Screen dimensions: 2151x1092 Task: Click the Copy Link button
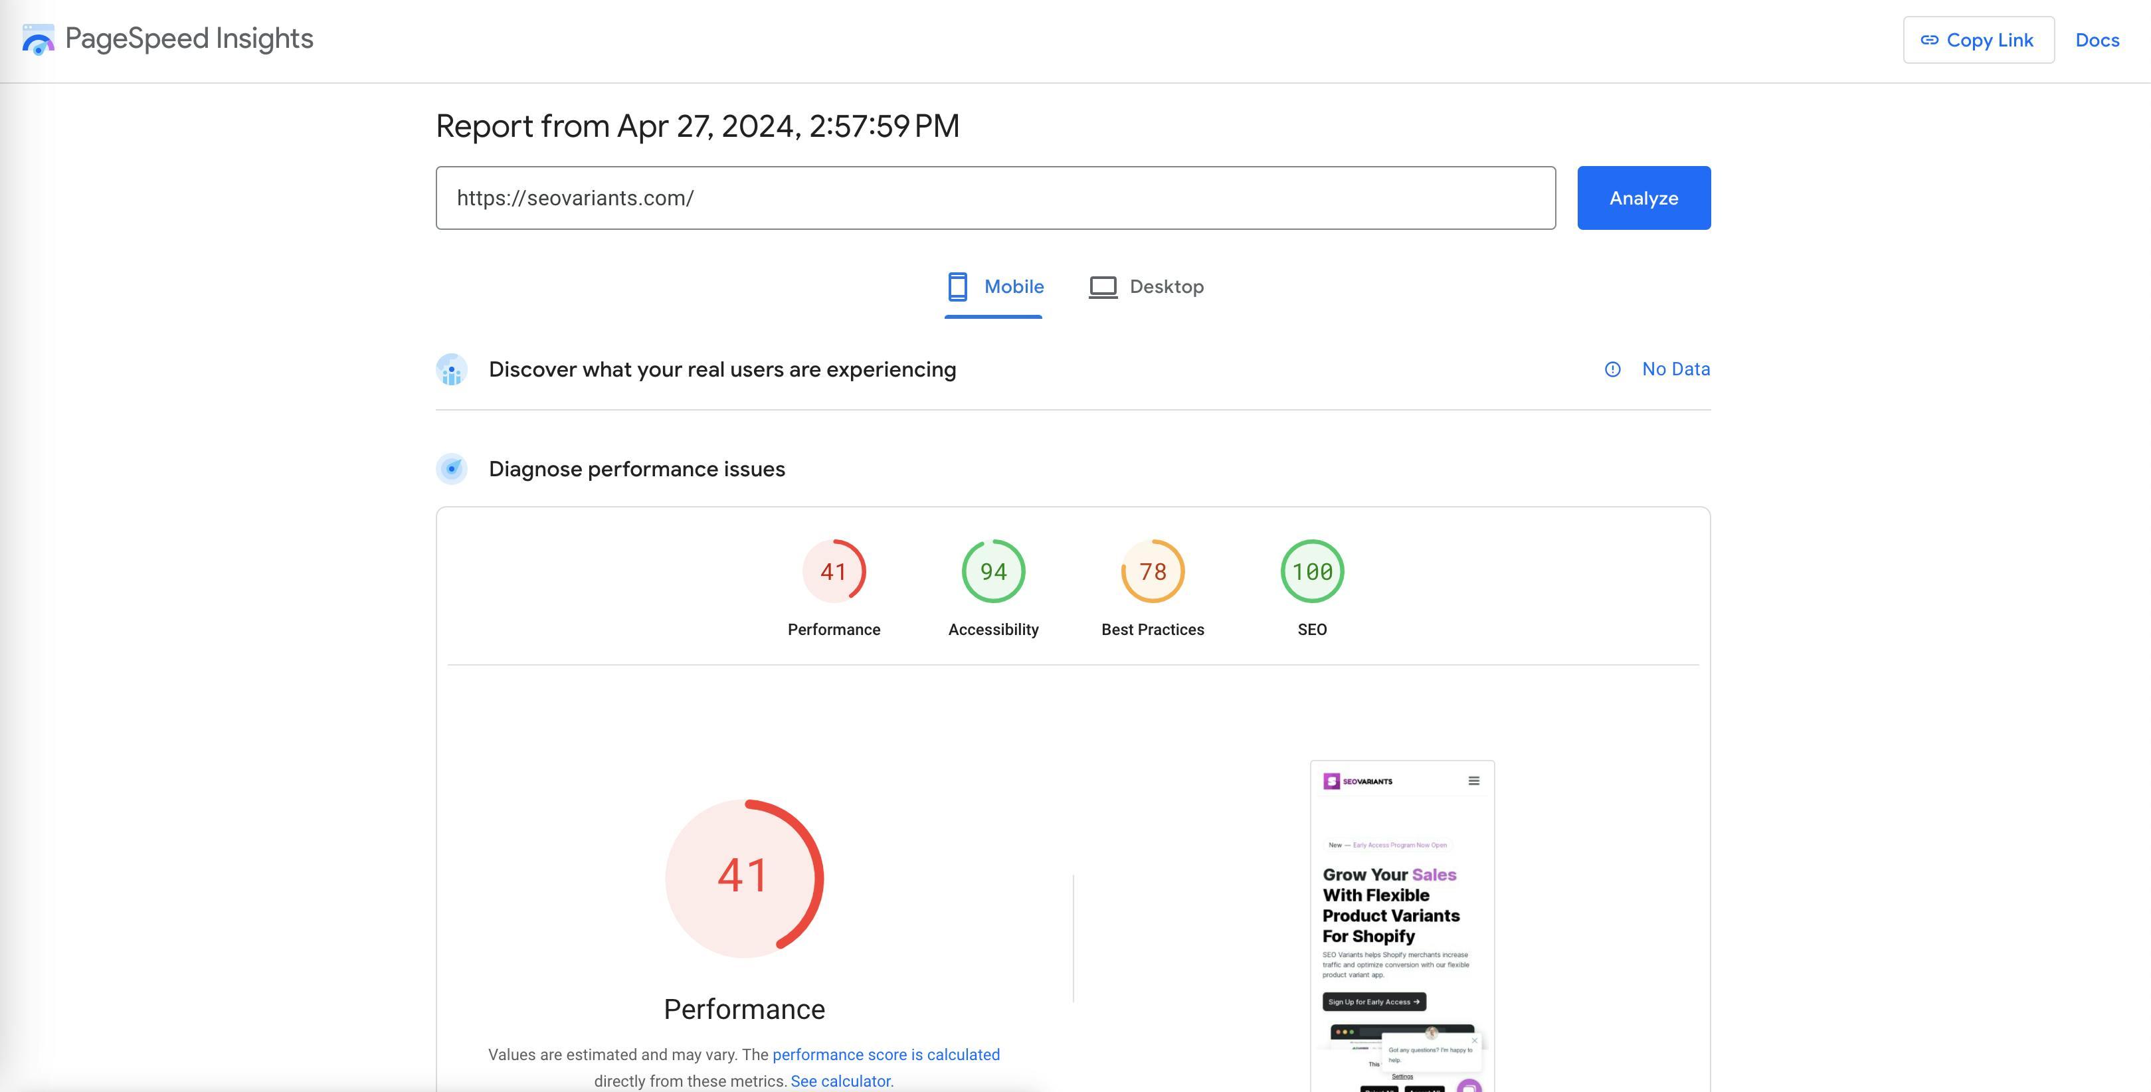1978,39
